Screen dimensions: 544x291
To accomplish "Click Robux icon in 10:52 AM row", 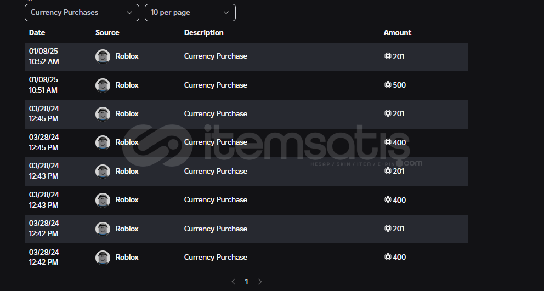I will pyautogui.click(x=388, y=56).
